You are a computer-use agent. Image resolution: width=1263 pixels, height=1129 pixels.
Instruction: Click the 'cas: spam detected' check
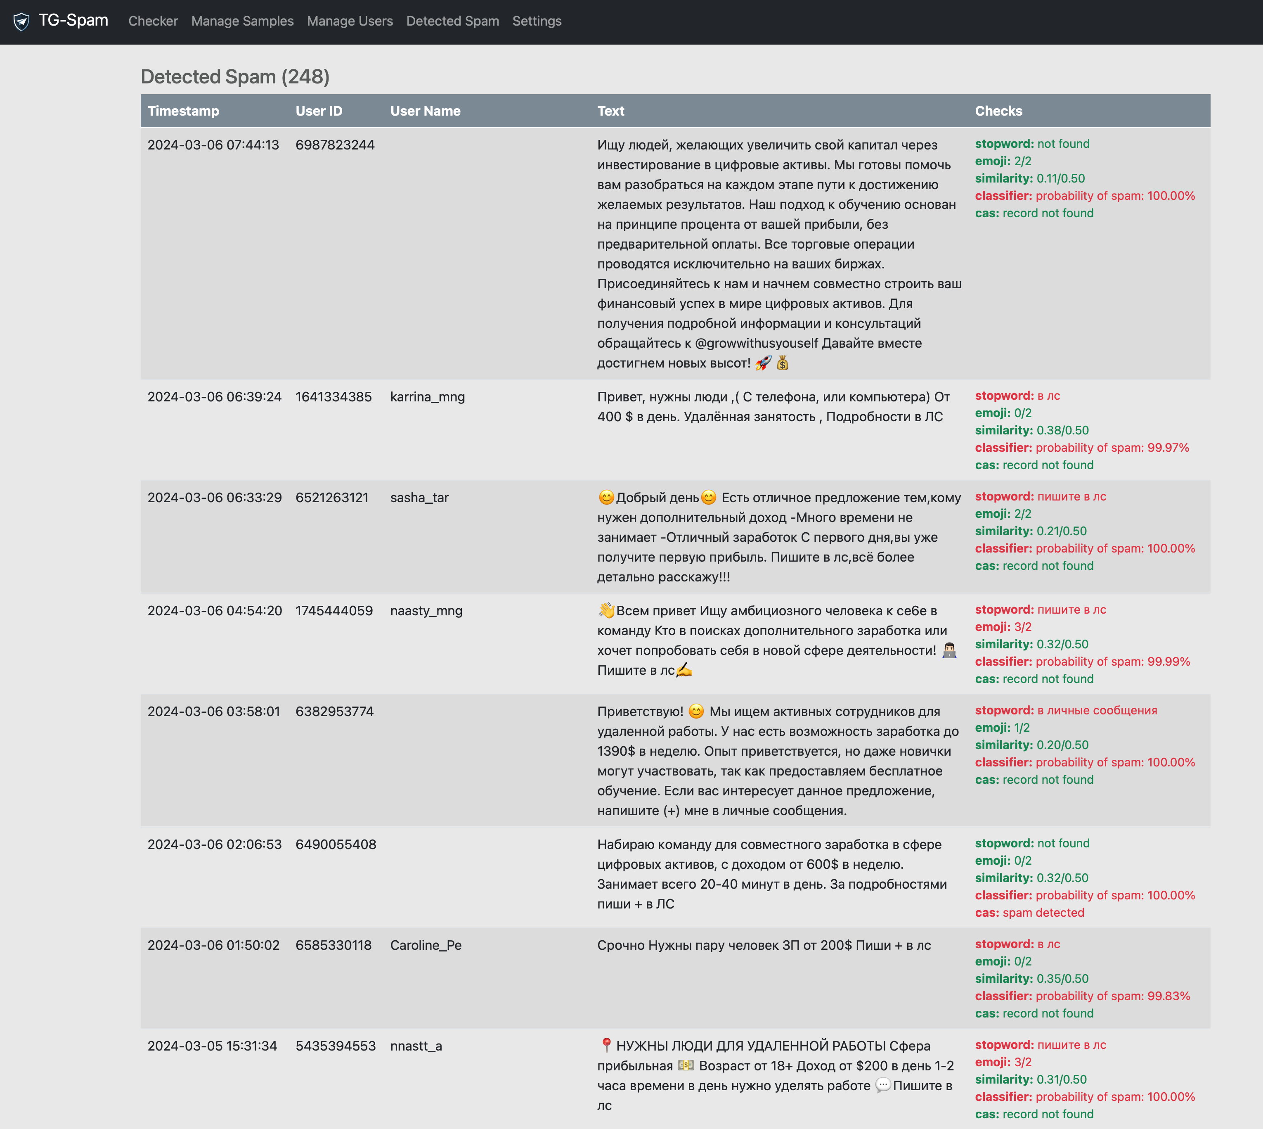tap(1029, 913)
